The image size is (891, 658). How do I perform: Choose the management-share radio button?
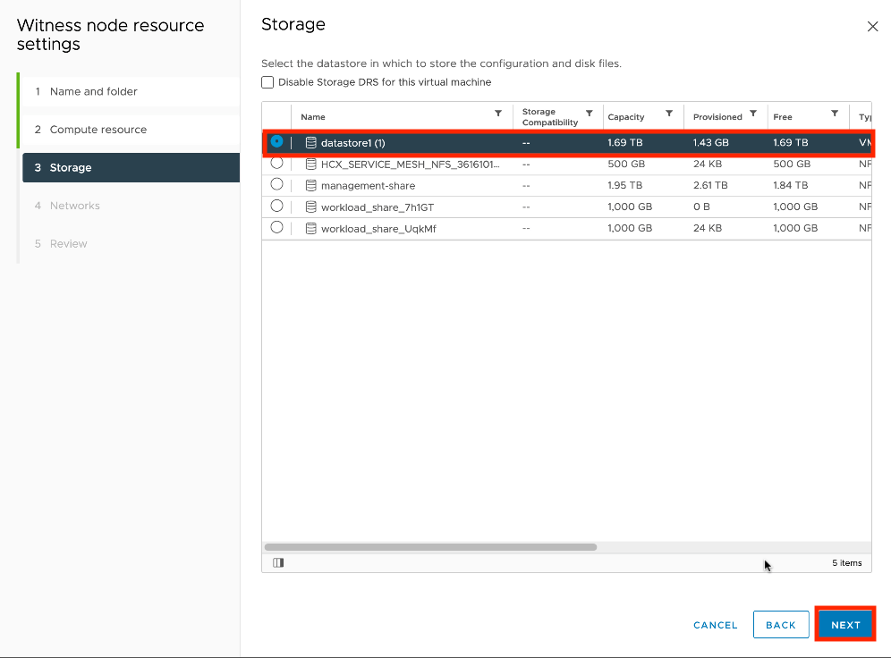point(276,184)
